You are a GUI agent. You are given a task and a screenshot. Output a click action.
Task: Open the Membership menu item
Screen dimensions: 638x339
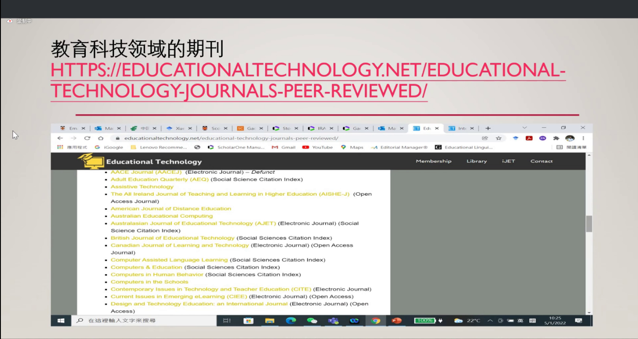[433, 161]
